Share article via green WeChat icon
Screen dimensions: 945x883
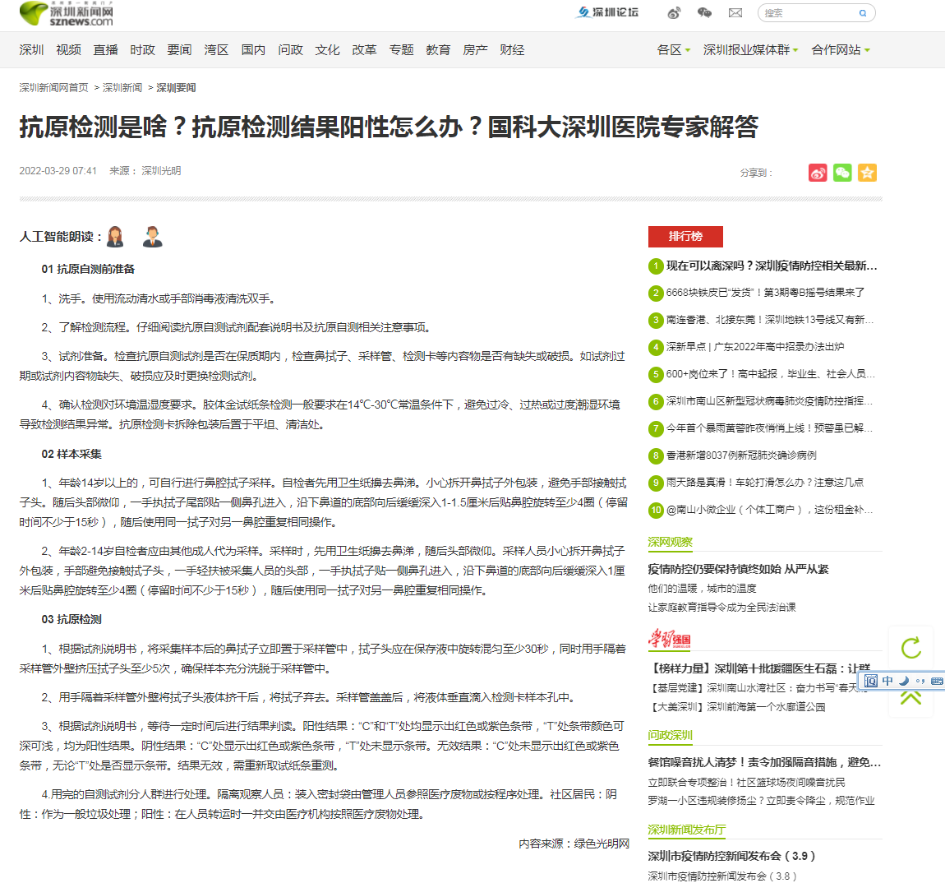[x=842, y=173]
